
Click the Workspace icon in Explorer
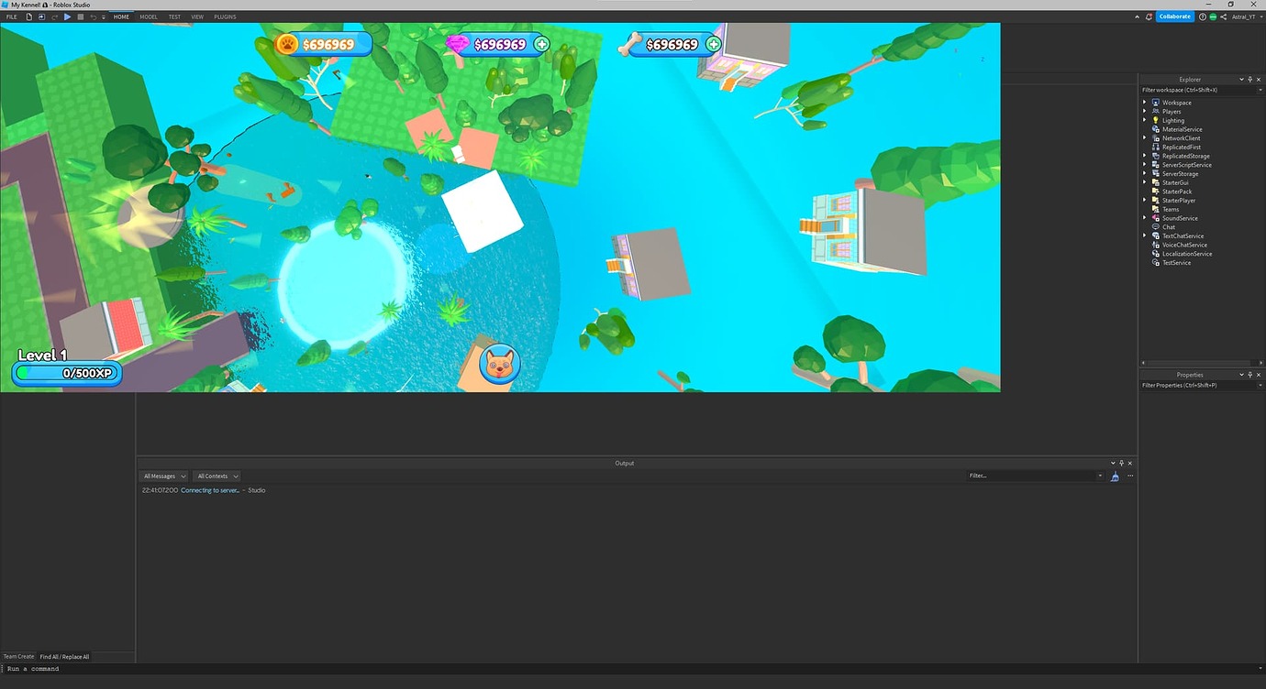point(1155,103)
